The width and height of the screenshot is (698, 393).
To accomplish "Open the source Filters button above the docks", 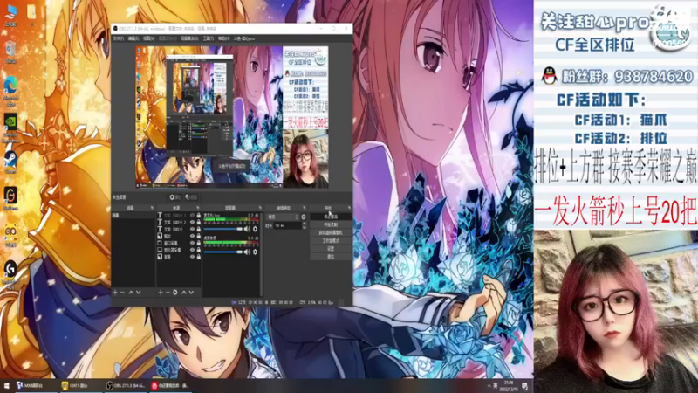I will click(191, 197).
